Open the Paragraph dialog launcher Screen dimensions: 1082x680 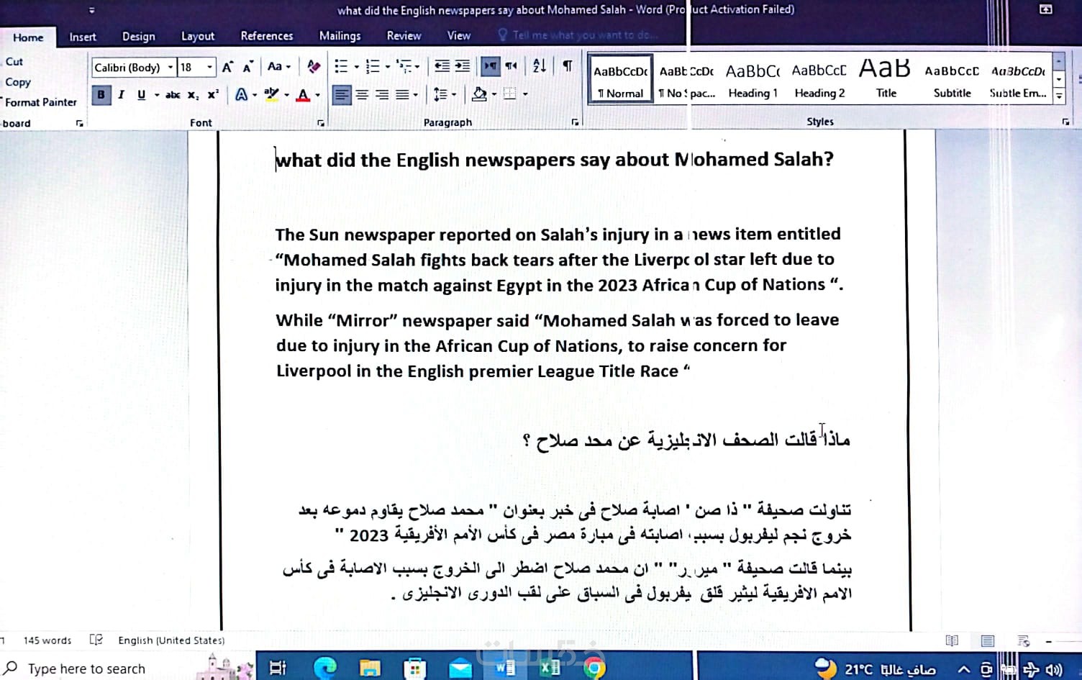tap(575, 122)
